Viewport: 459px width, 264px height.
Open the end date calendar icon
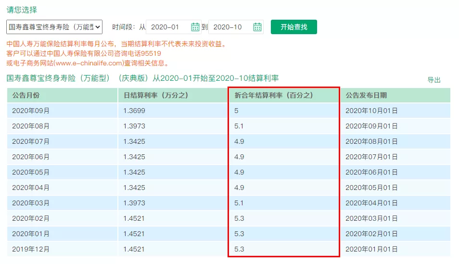(257, 27)
